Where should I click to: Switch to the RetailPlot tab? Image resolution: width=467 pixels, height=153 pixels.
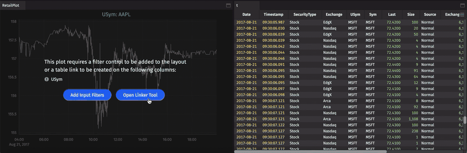point(11,5)
